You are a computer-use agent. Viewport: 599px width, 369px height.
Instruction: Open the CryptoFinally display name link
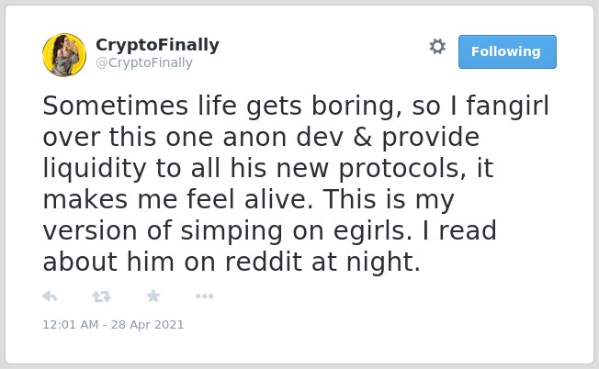coord(157,45)
